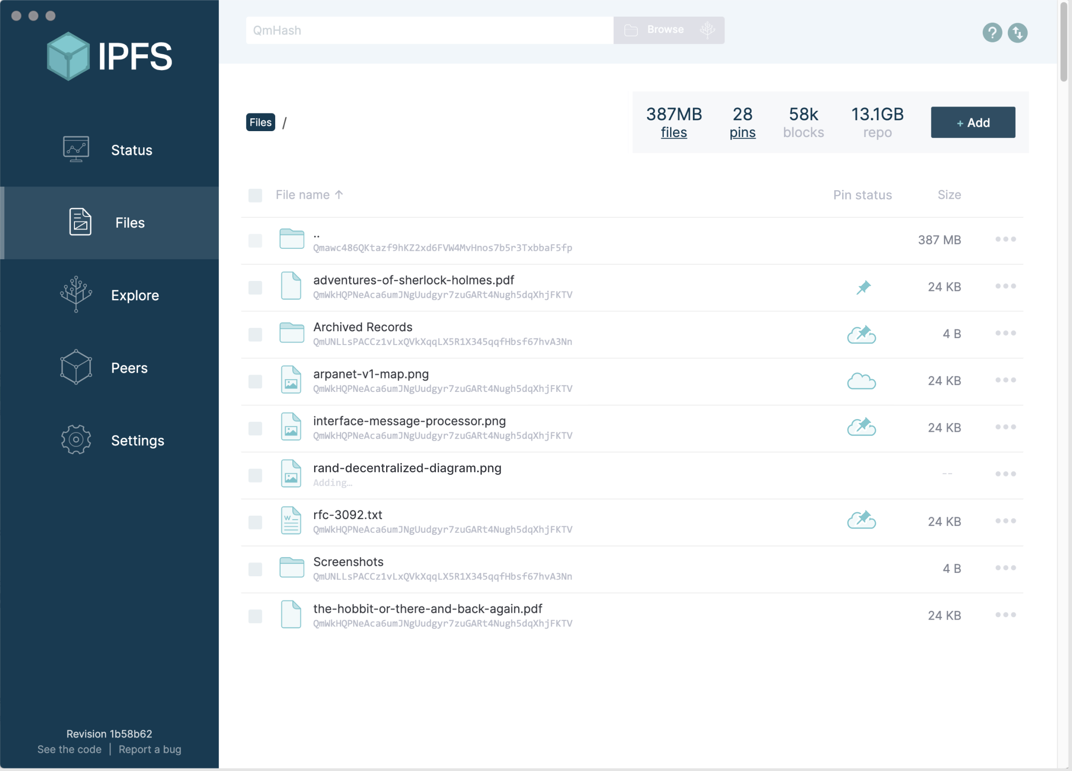Open more options for parent folder '..'
This screenshot has height=771, width=1072.
point(1005,239)
